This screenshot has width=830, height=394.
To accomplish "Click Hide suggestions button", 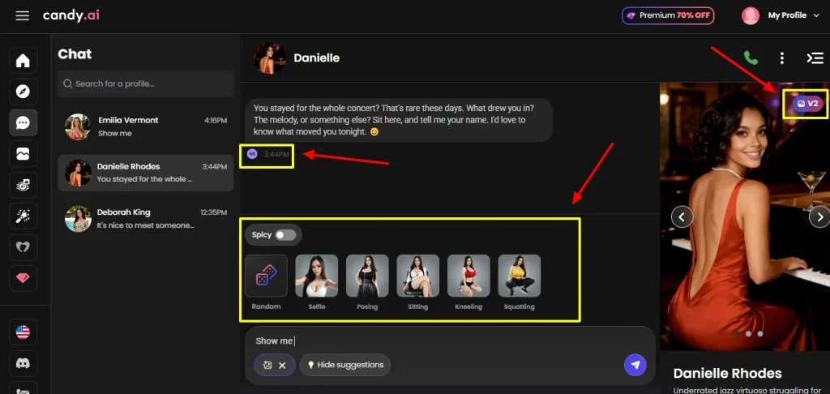I will coord(344,365).
